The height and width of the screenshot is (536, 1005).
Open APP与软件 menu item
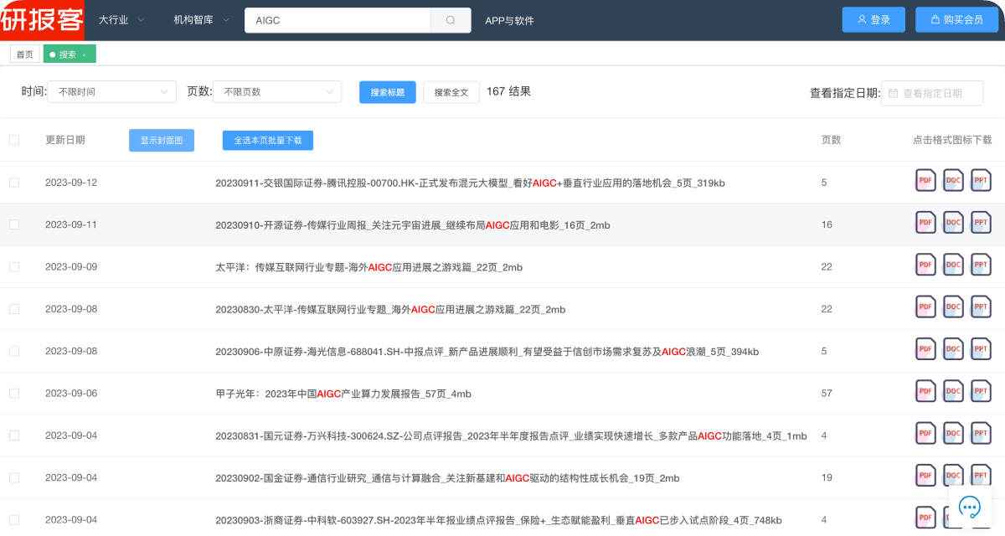[x=509, y=20]
